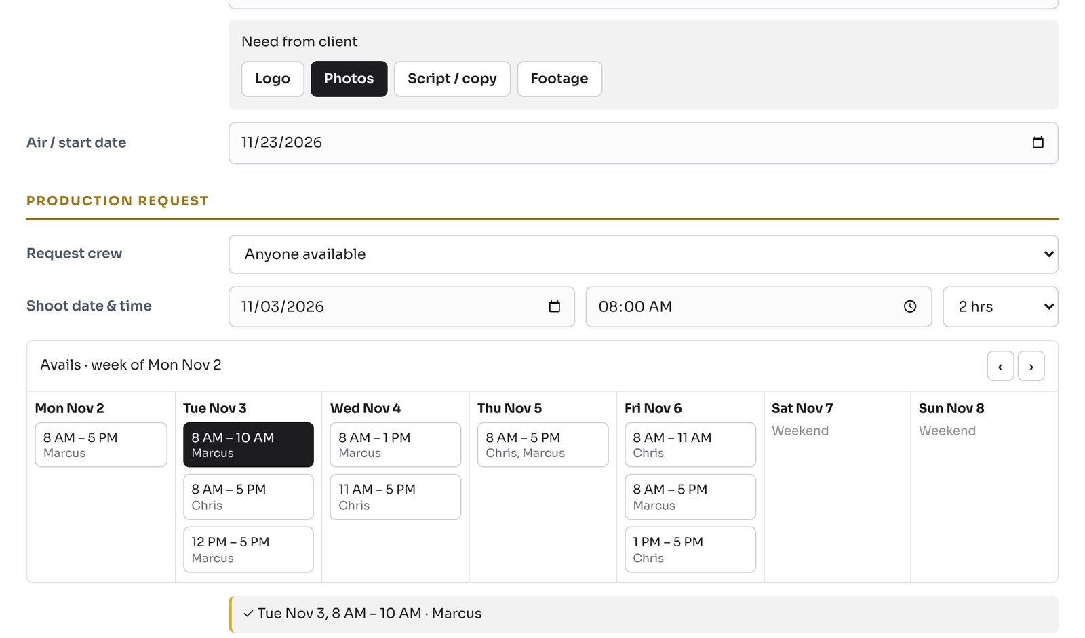Image resolution: width=1085 pixels, height=638 pixels.
Task: Go to previous week of avails
Action: [x=1000, y=366]
